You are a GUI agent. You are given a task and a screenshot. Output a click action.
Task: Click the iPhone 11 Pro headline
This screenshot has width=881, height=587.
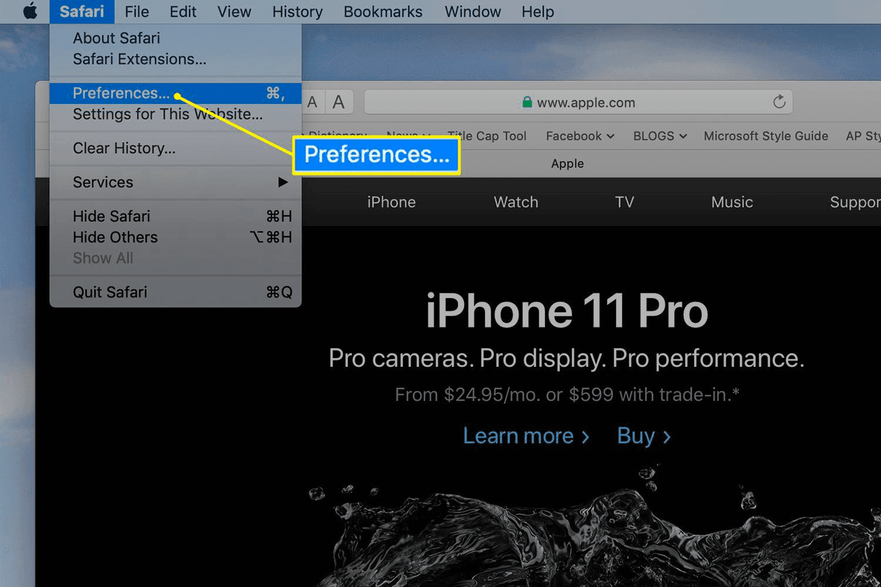click(567, 311)
